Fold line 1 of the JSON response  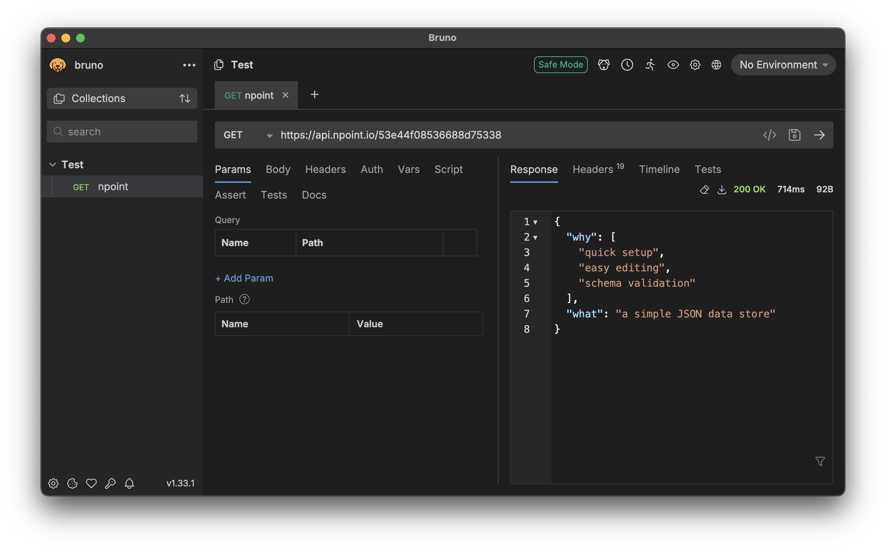point(535,222)
